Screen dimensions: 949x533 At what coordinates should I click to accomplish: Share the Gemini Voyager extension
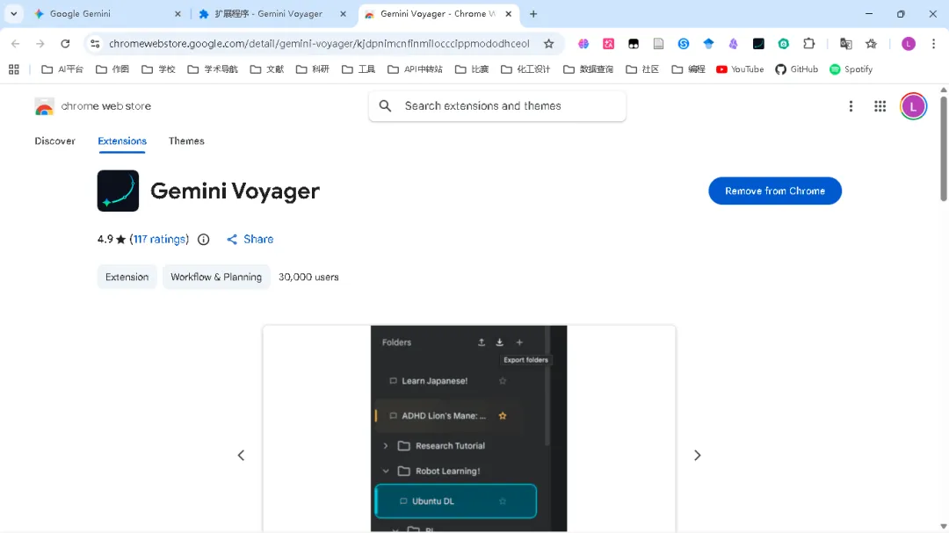click(x=250, y=240)
